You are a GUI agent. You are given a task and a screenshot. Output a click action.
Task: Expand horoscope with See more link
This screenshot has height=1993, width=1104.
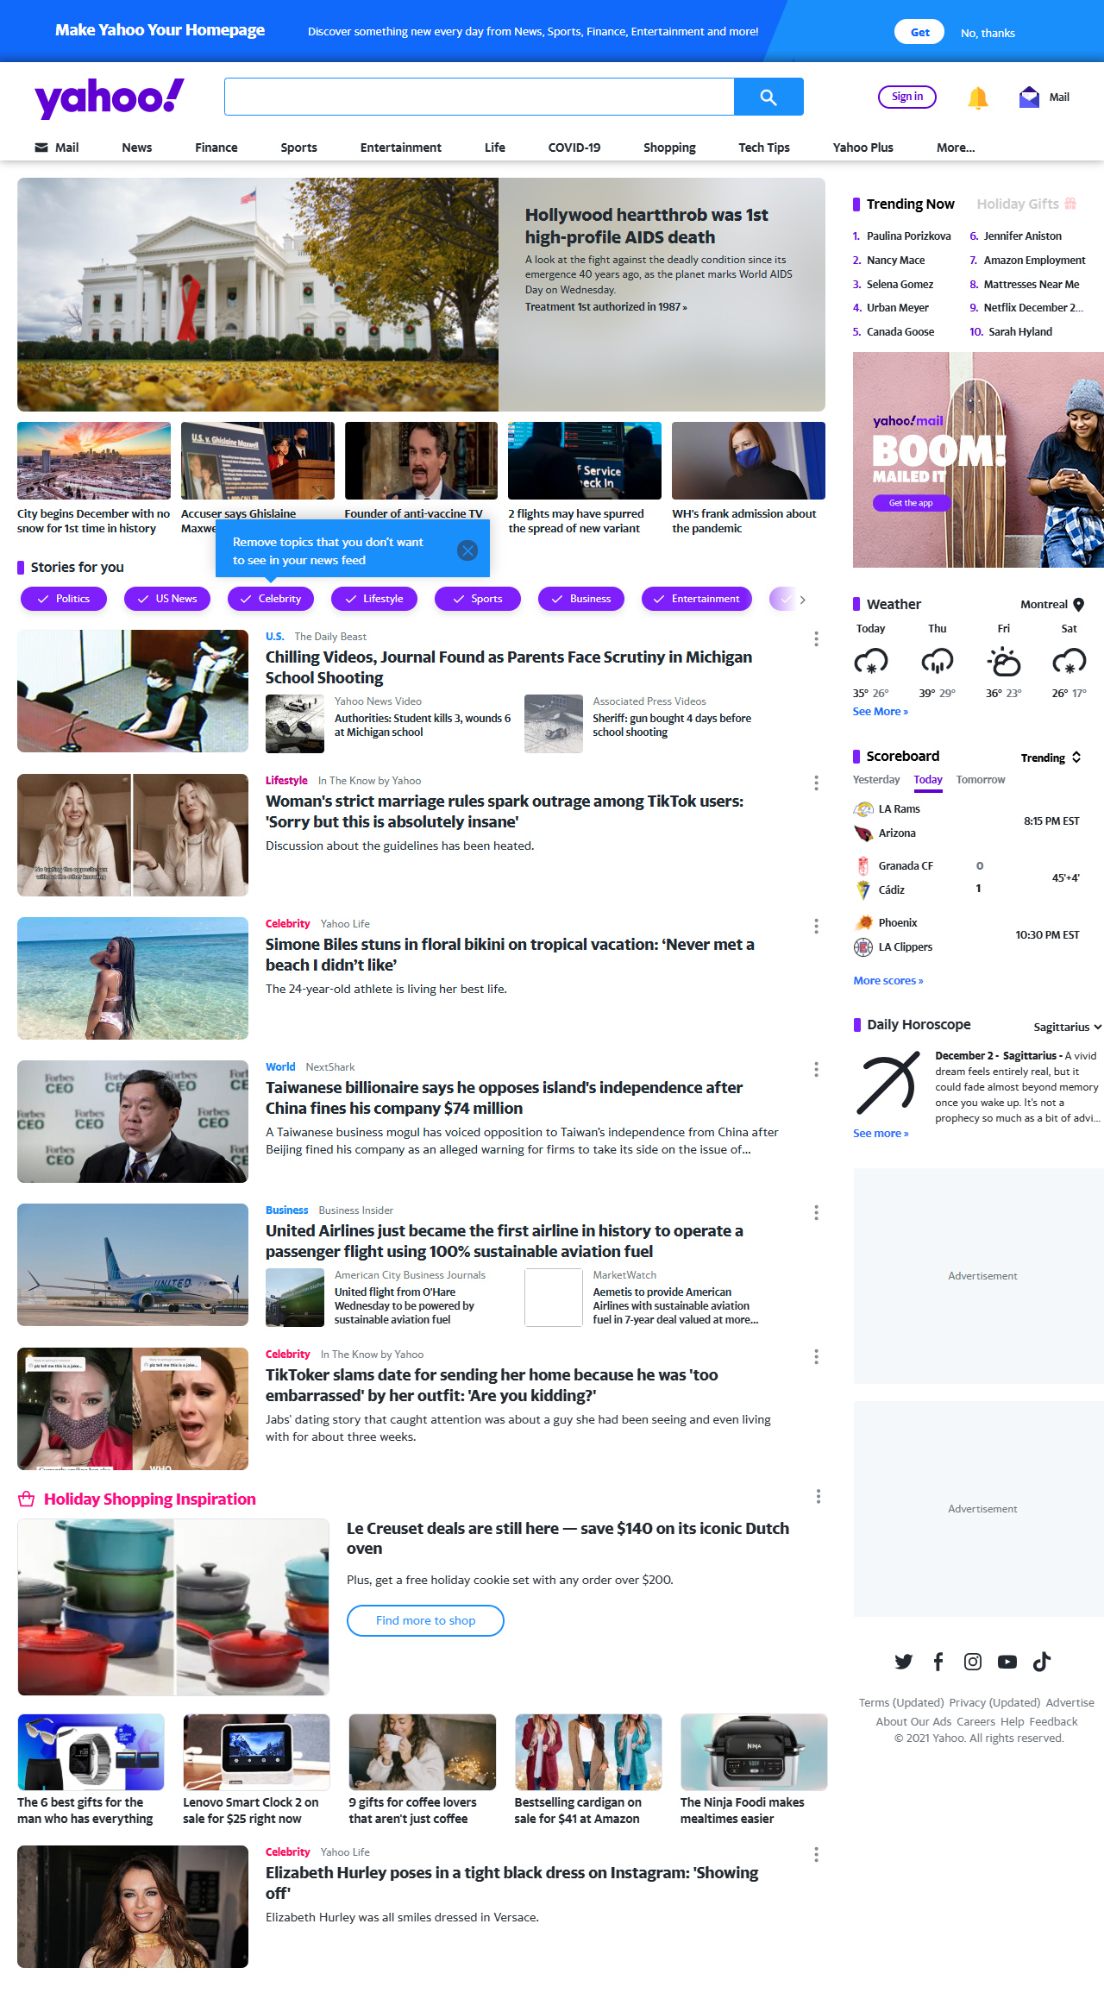pos(881,1133)
